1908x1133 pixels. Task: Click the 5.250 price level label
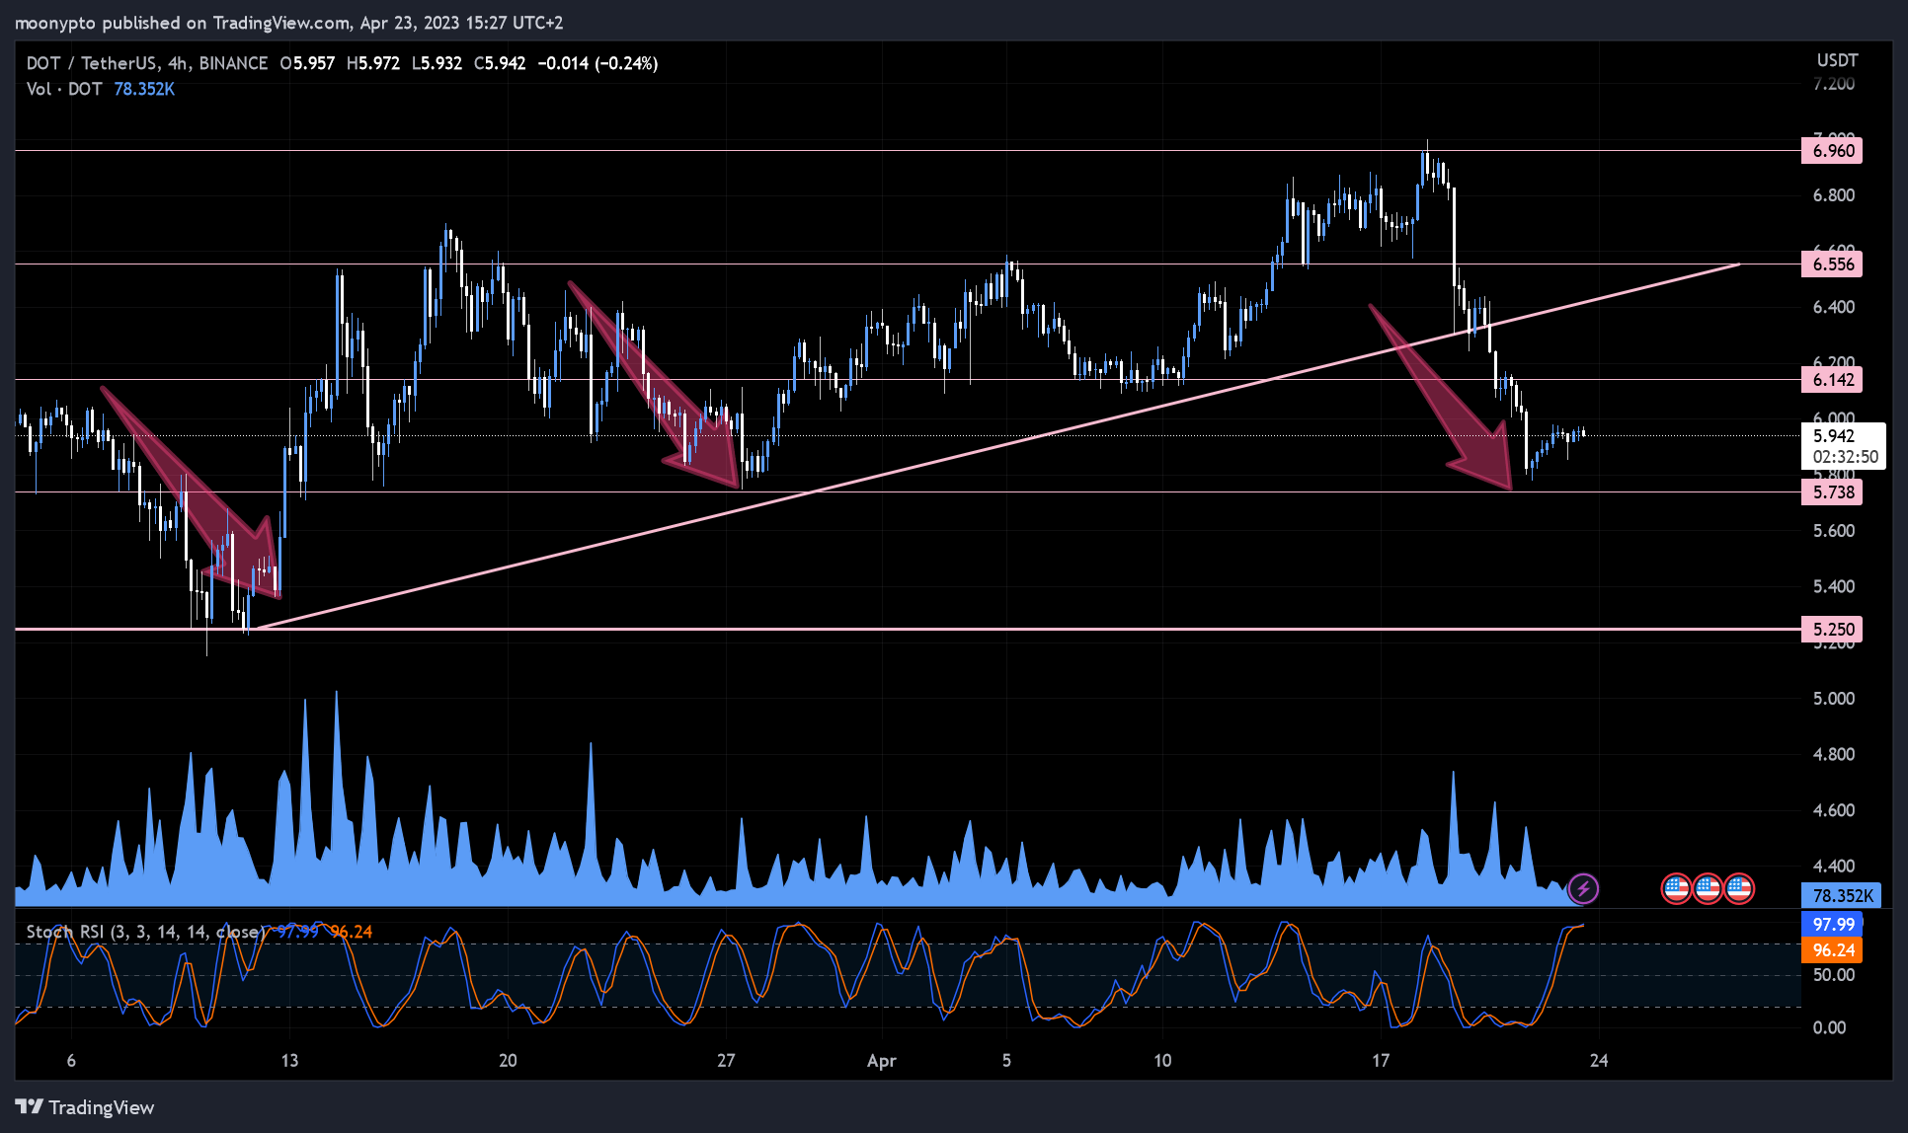click(1833, 629)
